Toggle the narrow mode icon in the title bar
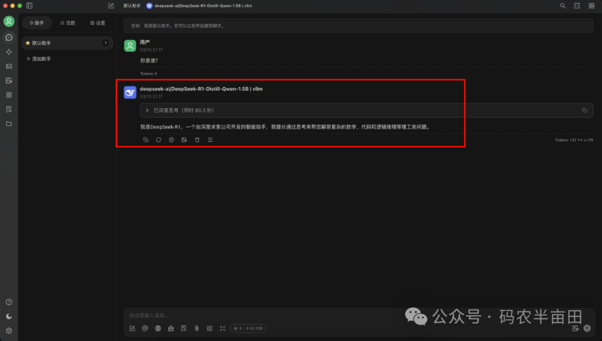Viewport: 602px width, 341px height. [x=577, y=6]
